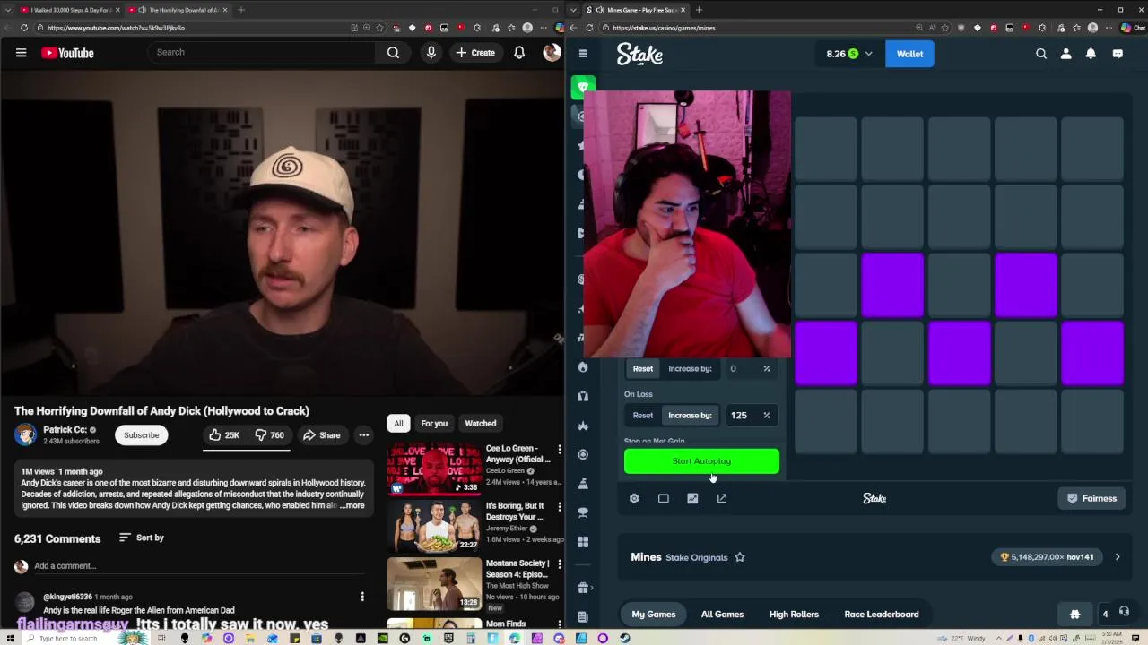Switch to Race Leaderboard tab

[x=882, y=614]
